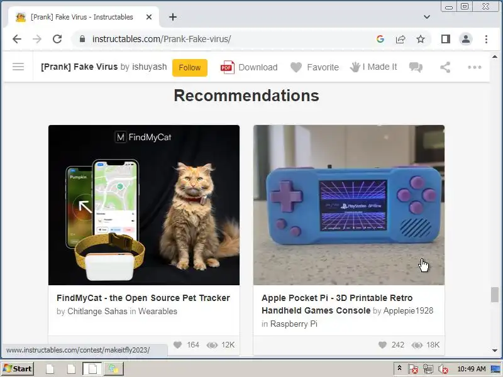Screen dimensions: 503x377
Task: Click the eye icon showing 18K views
Action: 417,345
